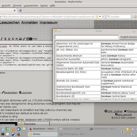Follow the Lesezeichen link on the web page
This screenshot has width=137, height=137.
10,23
